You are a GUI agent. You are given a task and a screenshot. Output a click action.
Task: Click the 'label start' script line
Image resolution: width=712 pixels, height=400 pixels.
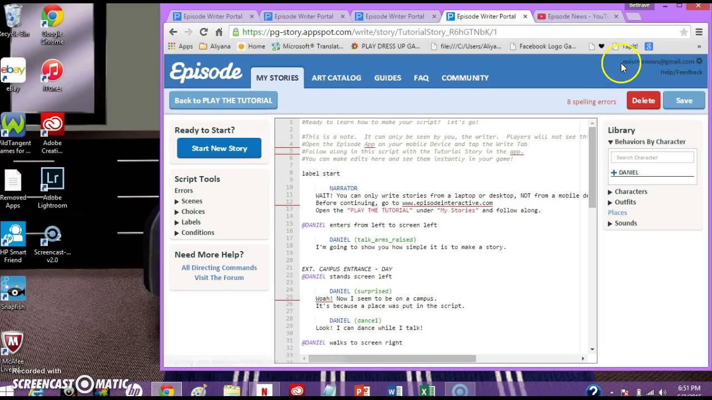[320, 173]
